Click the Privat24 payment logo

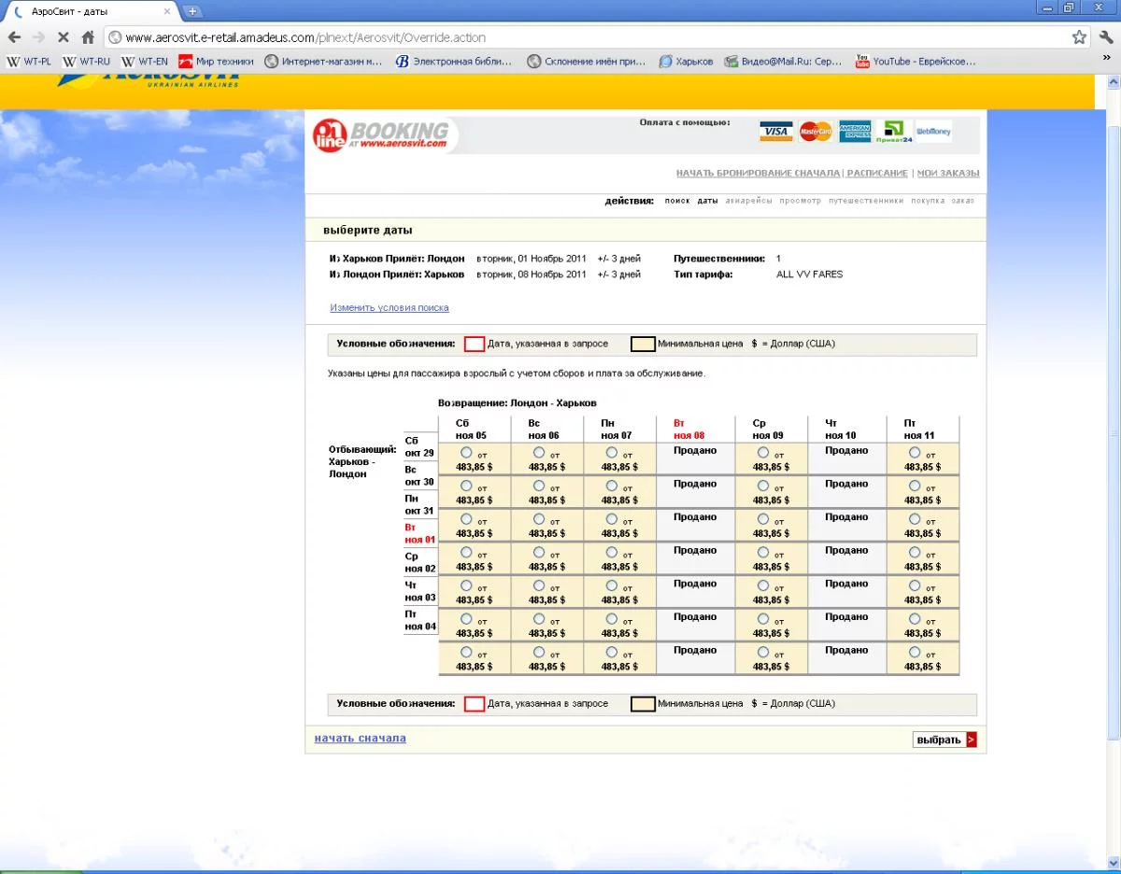point(894,132)
